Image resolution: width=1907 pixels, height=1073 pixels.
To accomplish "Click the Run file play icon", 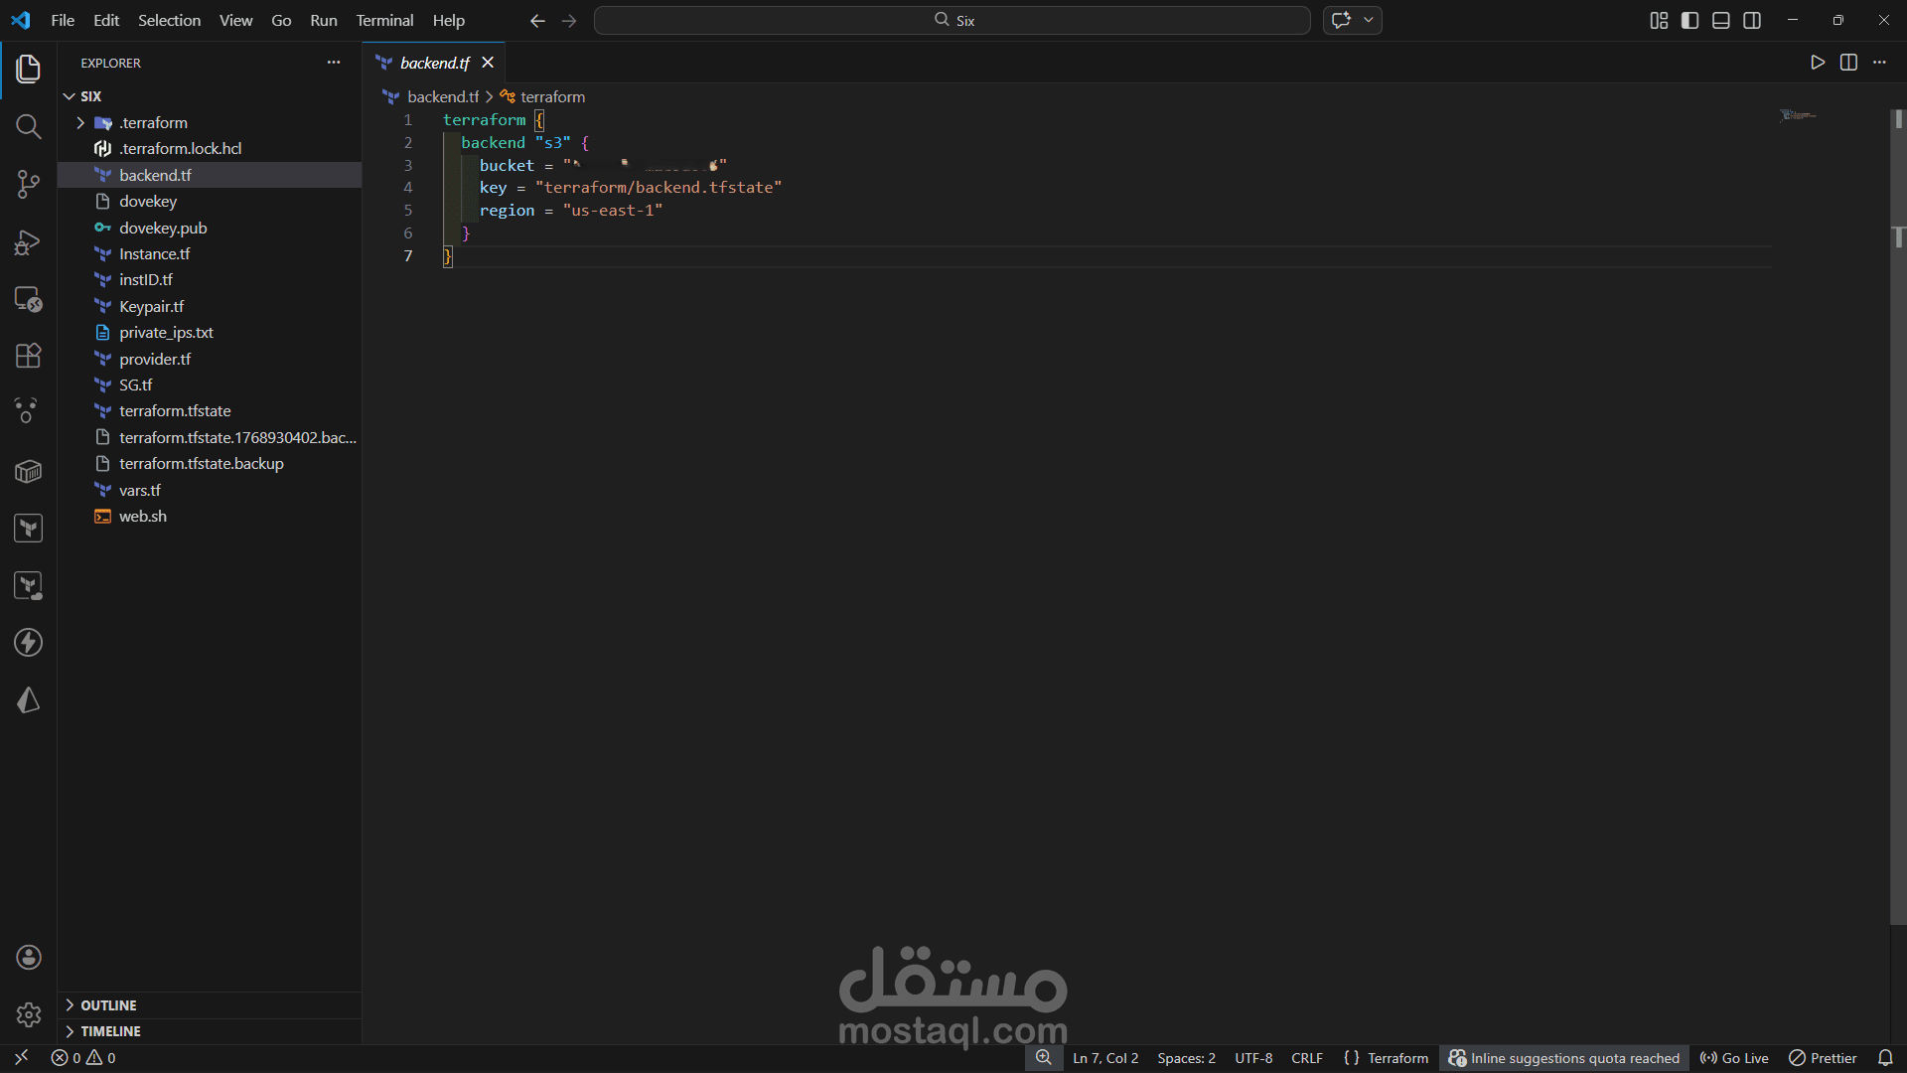I will tap(1817, 63).
